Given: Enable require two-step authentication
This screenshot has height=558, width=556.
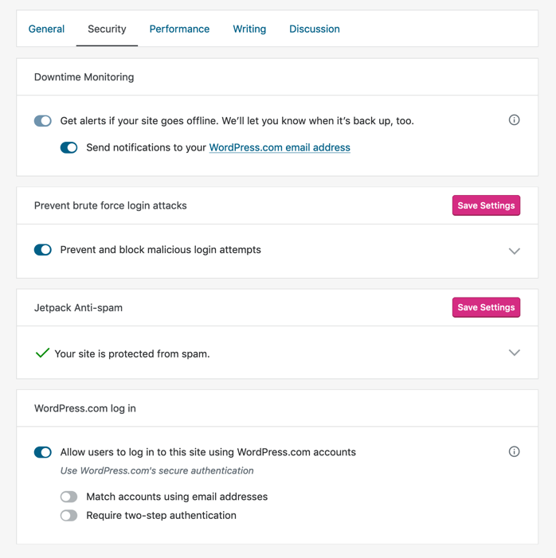Looking at the screenshot, I should coord(69,516).
